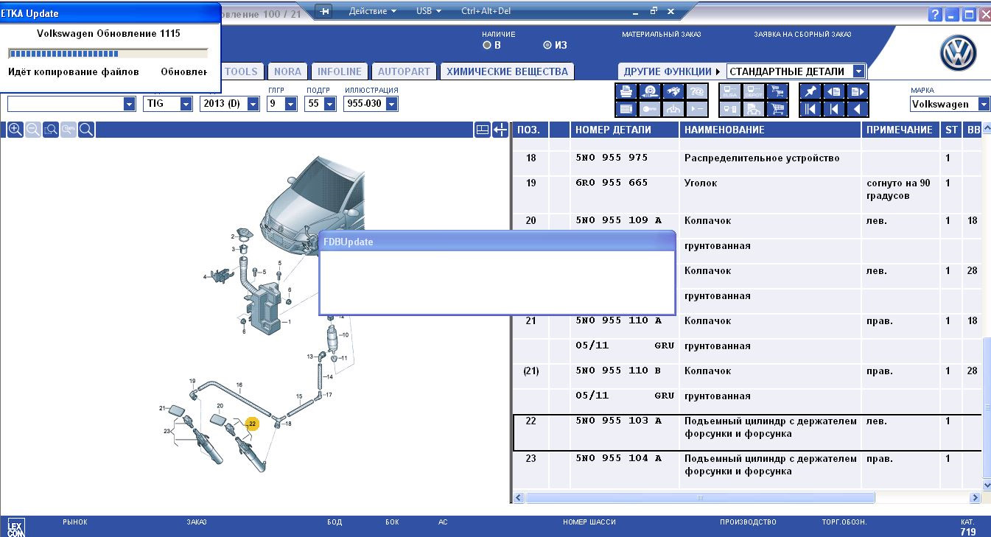The width and height of the screenshot is (991, 537).
Task: Click the plain left arrow icon
Action: 858,109
